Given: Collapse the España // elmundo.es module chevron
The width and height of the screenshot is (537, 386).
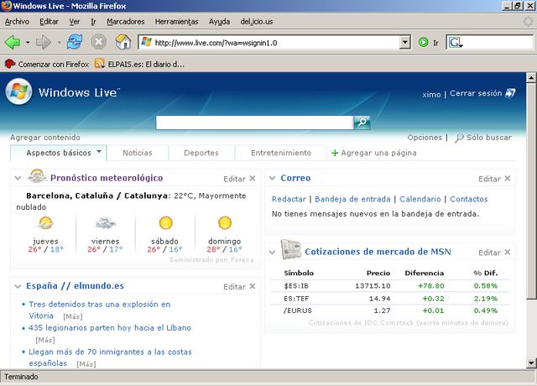Looking at the screenshot, I should (x=18, y=286).
